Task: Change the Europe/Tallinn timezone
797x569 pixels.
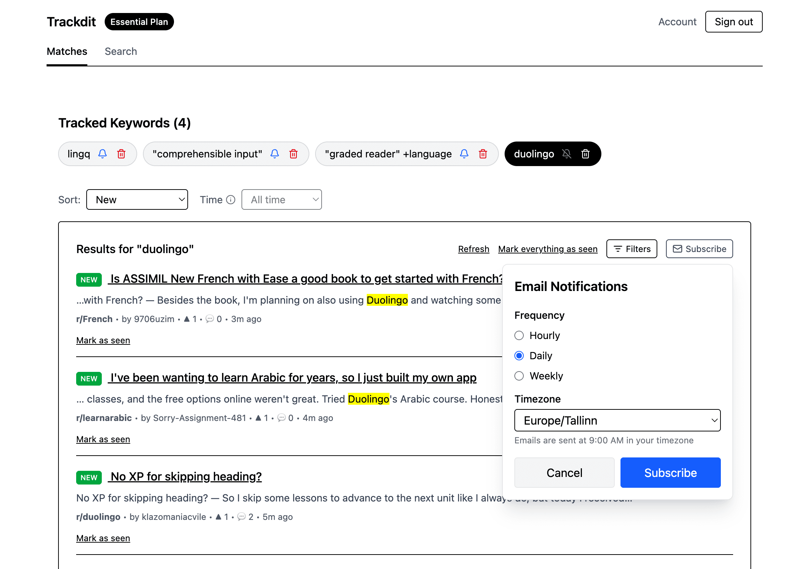Action: click(x=617, y=420)
